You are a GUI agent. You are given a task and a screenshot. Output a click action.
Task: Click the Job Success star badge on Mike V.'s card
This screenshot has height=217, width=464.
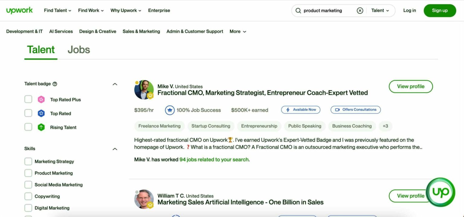pos(170,110)
